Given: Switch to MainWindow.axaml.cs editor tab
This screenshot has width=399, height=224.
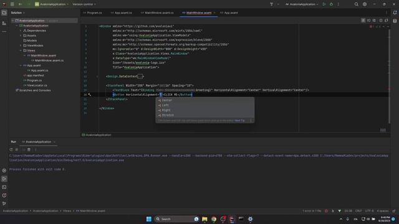Looking at the screenshot, I should tap(157, 12).
